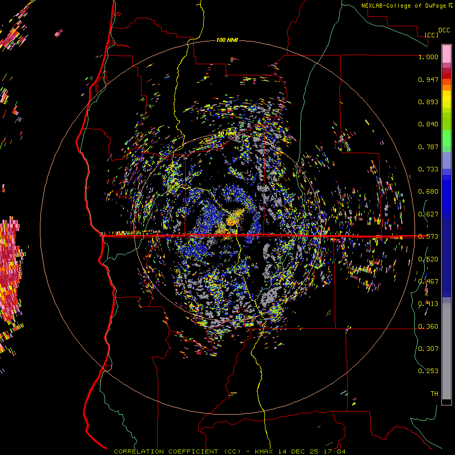Pick the gray segment of color bar

[x=446, y=351]
